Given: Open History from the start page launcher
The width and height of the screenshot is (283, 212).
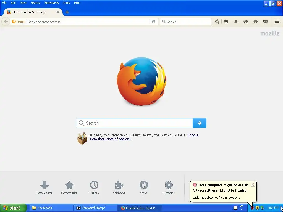Looking at the screenshot, I should [94, 188].
